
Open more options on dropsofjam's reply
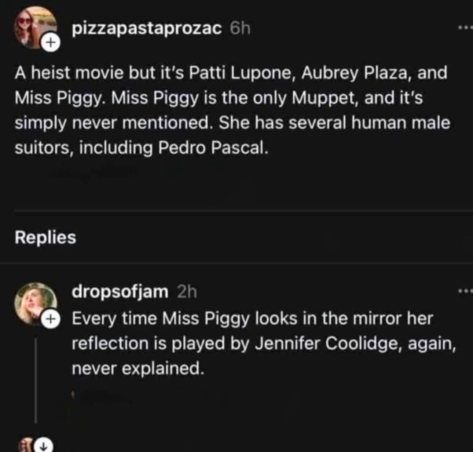(465, 291)
